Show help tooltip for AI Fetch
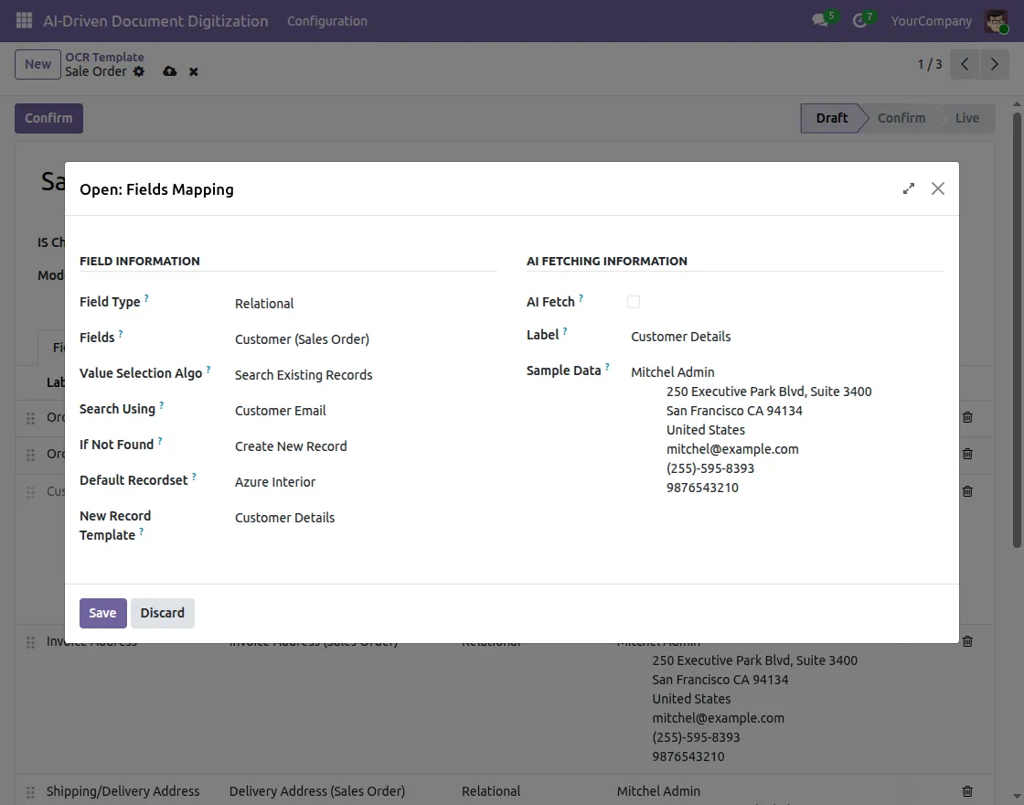 (581, 298)
